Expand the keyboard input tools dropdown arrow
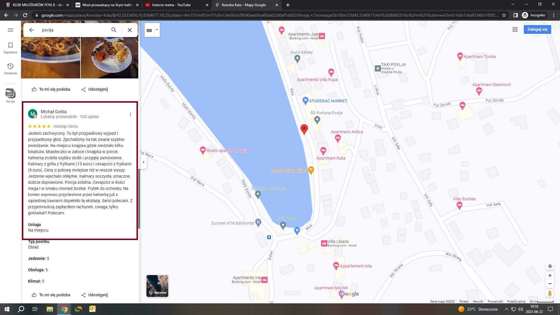 [x=157, y=30]
